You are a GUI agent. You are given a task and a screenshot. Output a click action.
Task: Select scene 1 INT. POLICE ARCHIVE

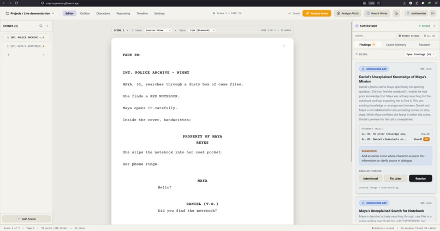[26, 37]
